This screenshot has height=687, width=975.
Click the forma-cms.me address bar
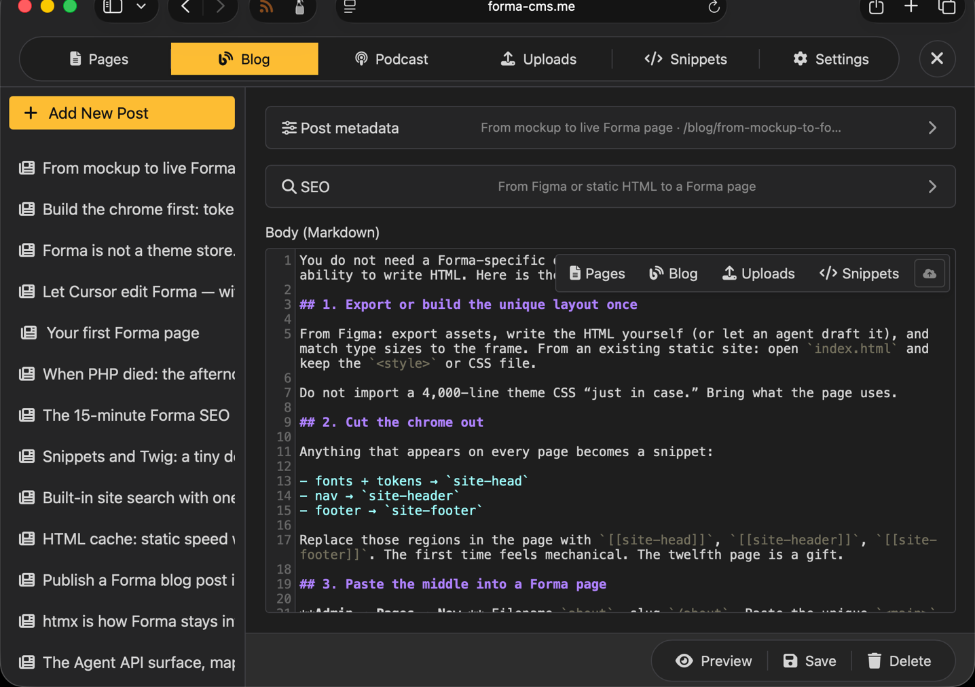click(x=531, y=7)
